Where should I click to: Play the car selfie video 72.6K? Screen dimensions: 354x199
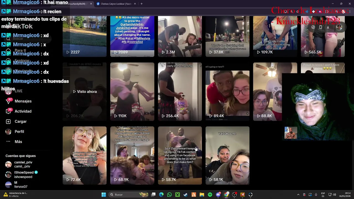coord(84,156)
